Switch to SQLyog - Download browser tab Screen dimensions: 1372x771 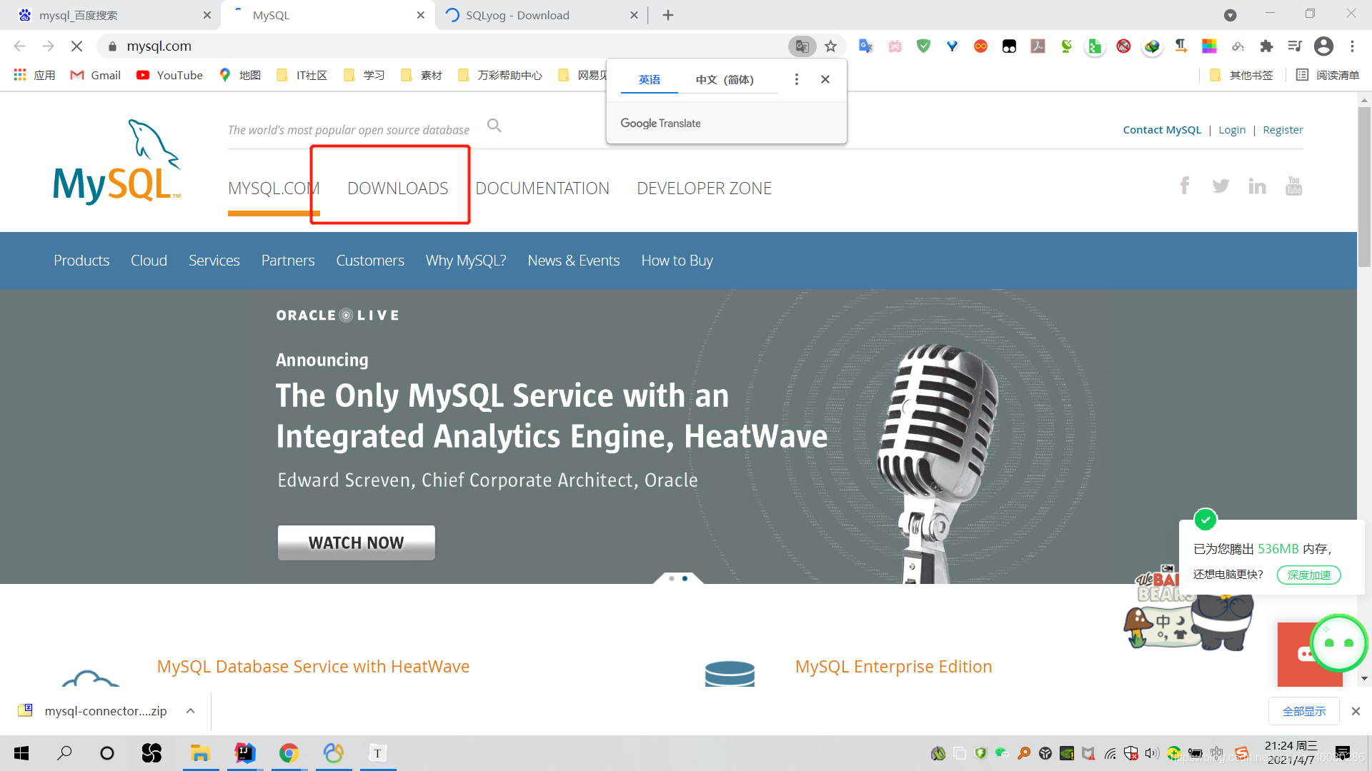(x=541, y=15)
